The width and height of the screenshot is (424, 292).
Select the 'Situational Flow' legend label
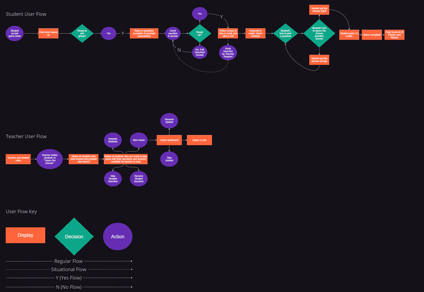click(69, 269)
